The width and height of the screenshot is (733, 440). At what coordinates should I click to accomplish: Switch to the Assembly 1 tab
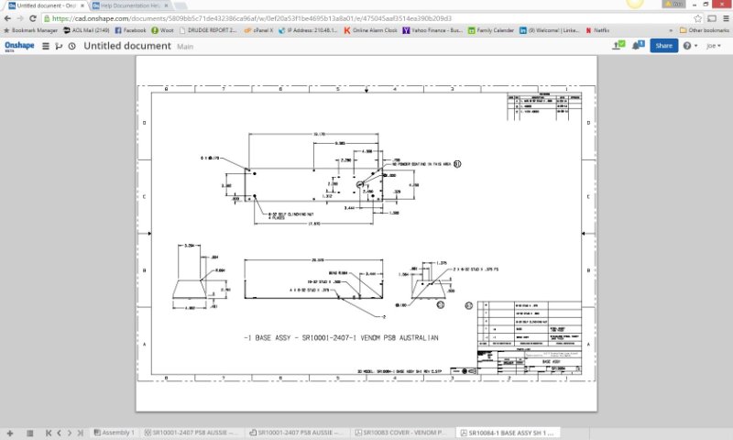click(114, 432)
